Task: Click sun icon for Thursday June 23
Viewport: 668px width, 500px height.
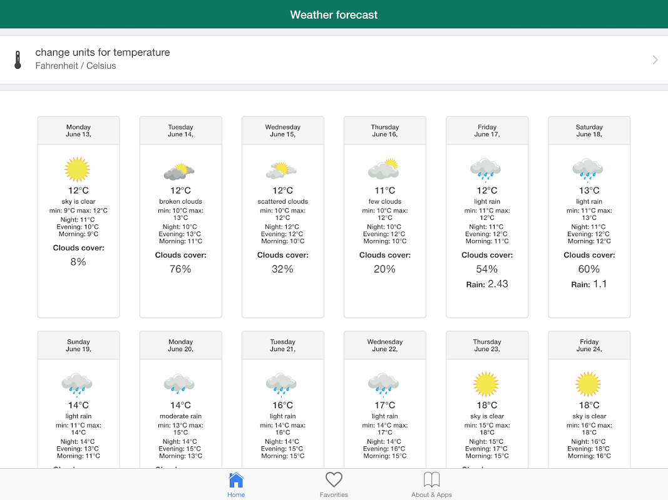Action: click(486, 384)
